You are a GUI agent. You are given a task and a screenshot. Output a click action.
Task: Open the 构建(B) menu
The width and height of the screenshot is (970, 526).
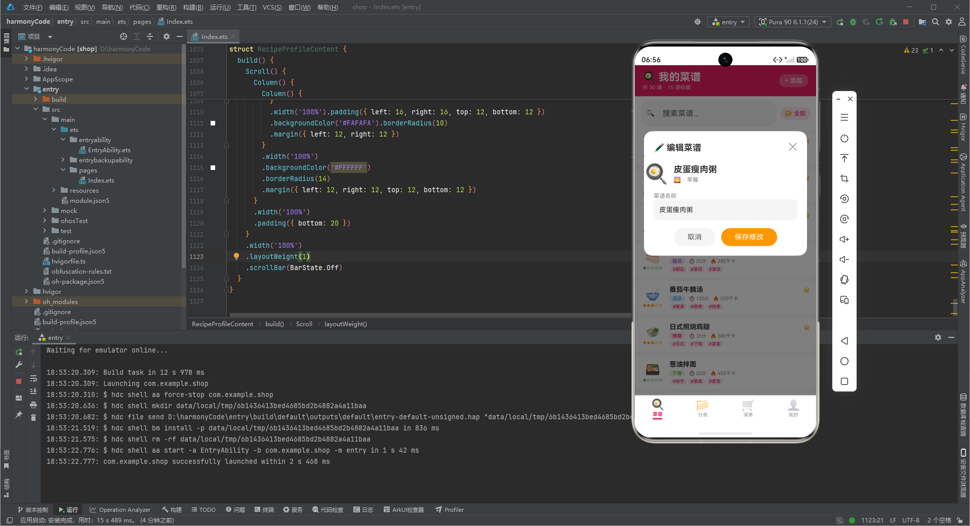[193, 7]
